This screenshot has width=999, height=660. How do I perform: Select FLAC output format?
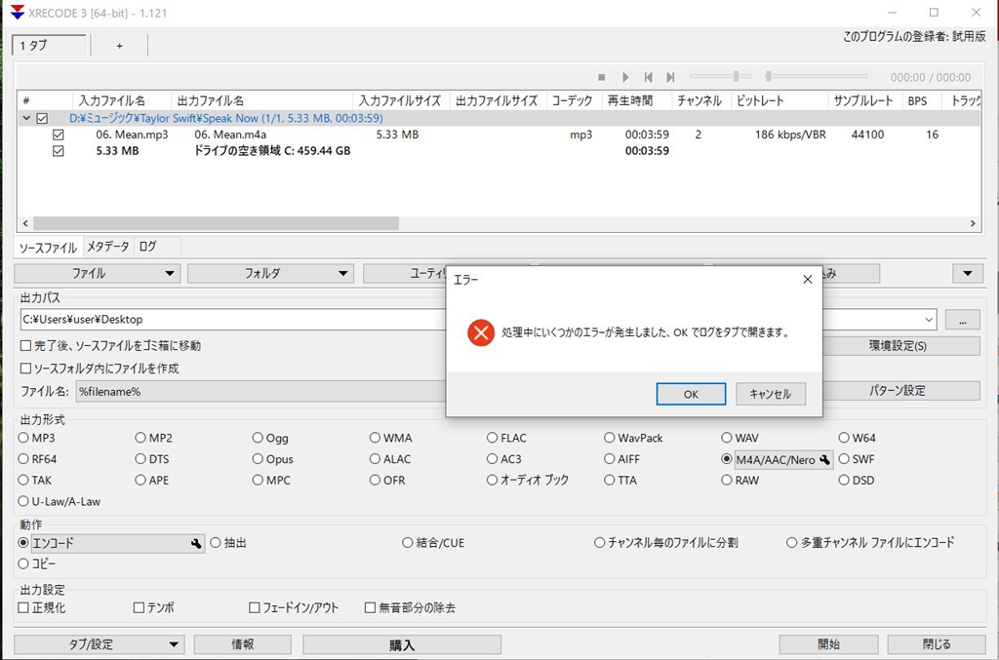pyautogui.click(x=492, y=438)
